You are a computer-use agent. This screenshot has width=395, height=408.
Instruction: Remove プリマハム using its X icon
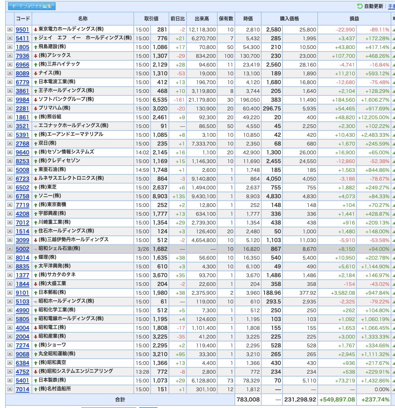[10, 109]
